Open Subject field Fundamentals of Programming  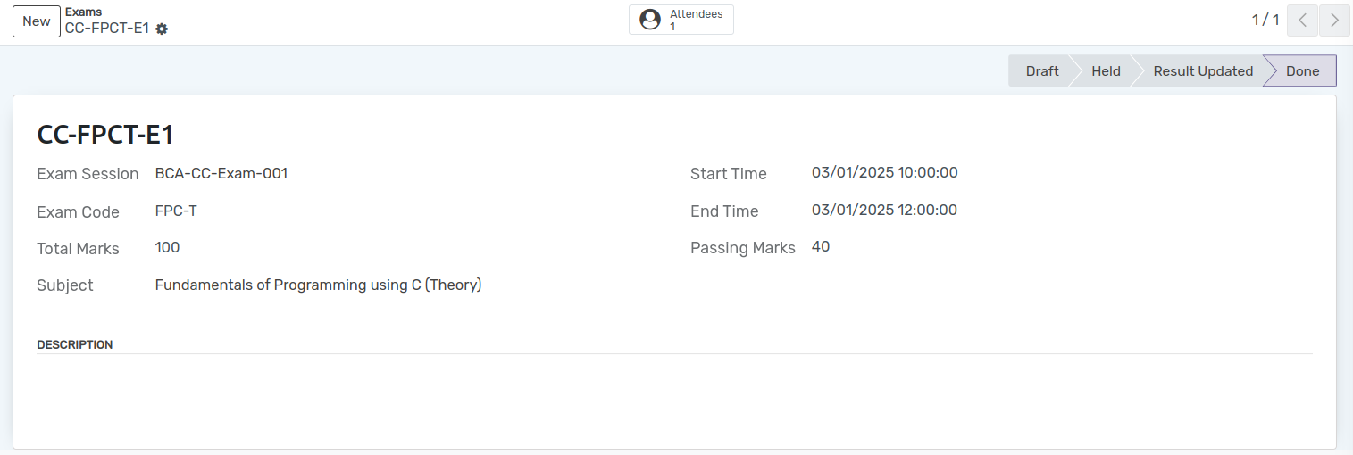pos(319,285)
